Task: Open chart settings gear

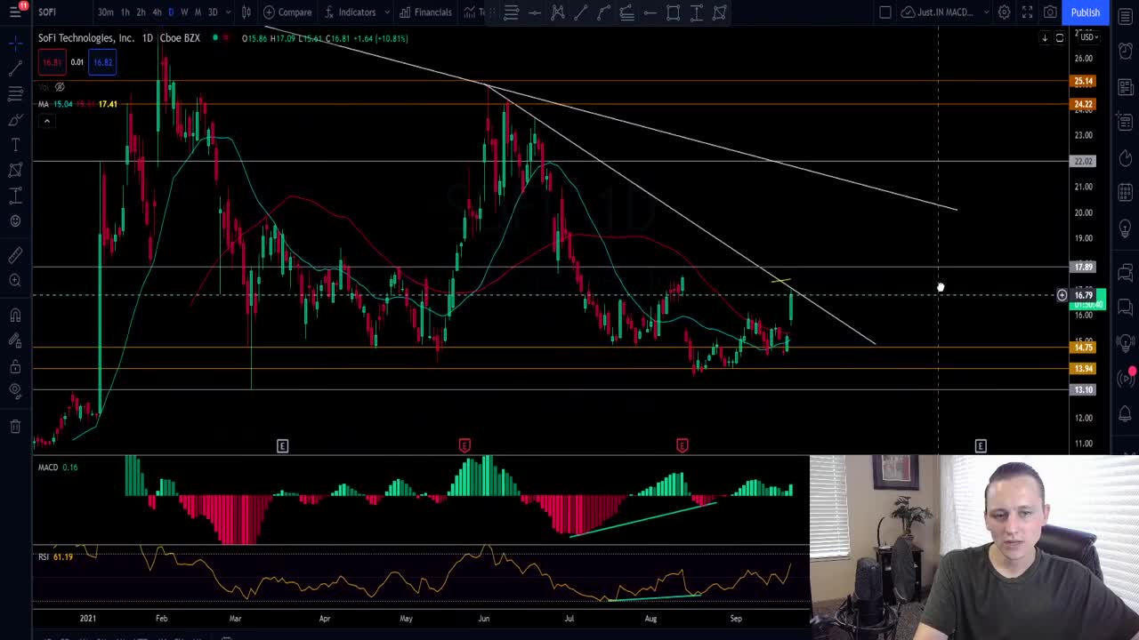Action: 1004,12
